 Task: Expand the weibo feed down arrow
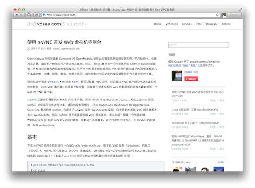(198, 157)
